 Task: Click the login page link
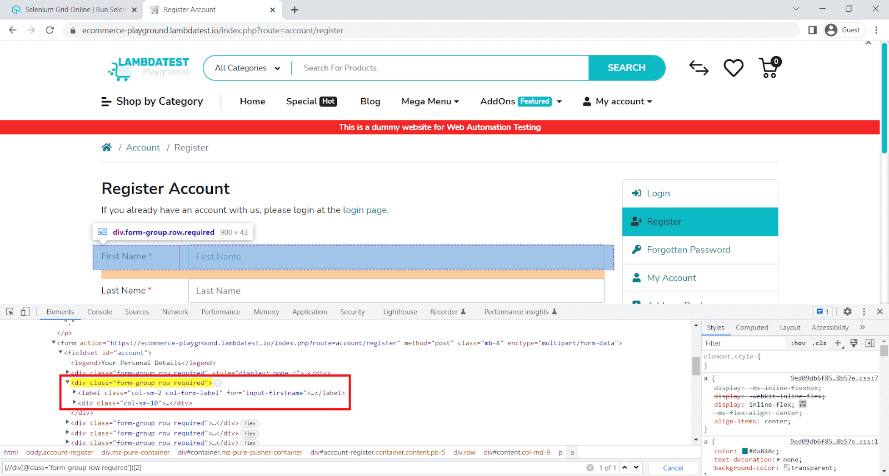(x=364, y=210)
